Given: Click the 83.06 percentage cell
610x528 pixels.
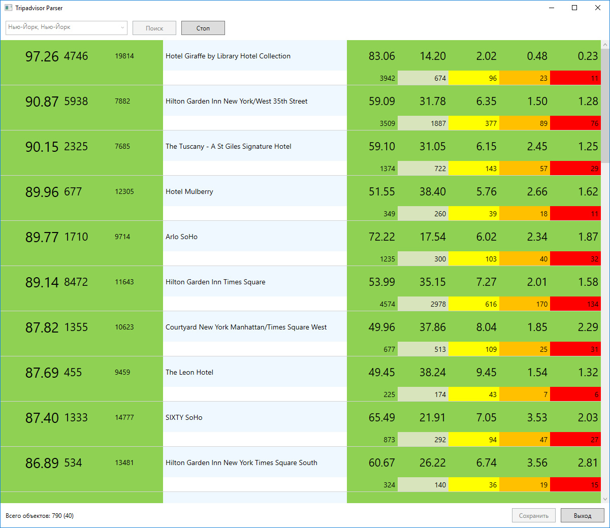Looking at the screenshot, I should [x=382, y=56].
